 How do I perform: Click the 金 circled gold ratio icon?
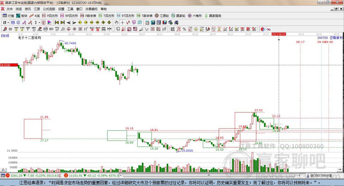196,29
